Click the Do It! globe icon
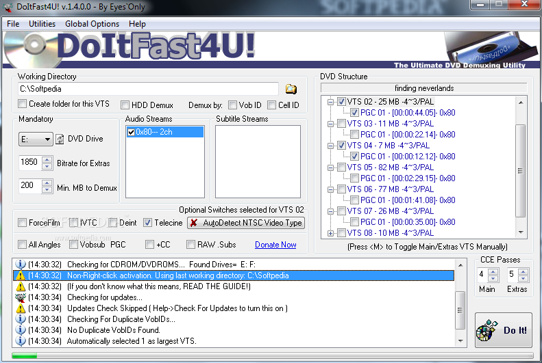Viewport: 542px width, 363px height. (x=487, y=330)
